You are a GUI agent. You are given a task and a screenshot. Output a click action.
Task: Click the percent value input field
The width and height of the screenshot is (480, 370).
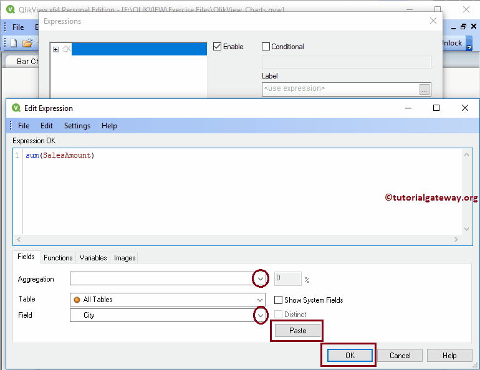point(288,278)
